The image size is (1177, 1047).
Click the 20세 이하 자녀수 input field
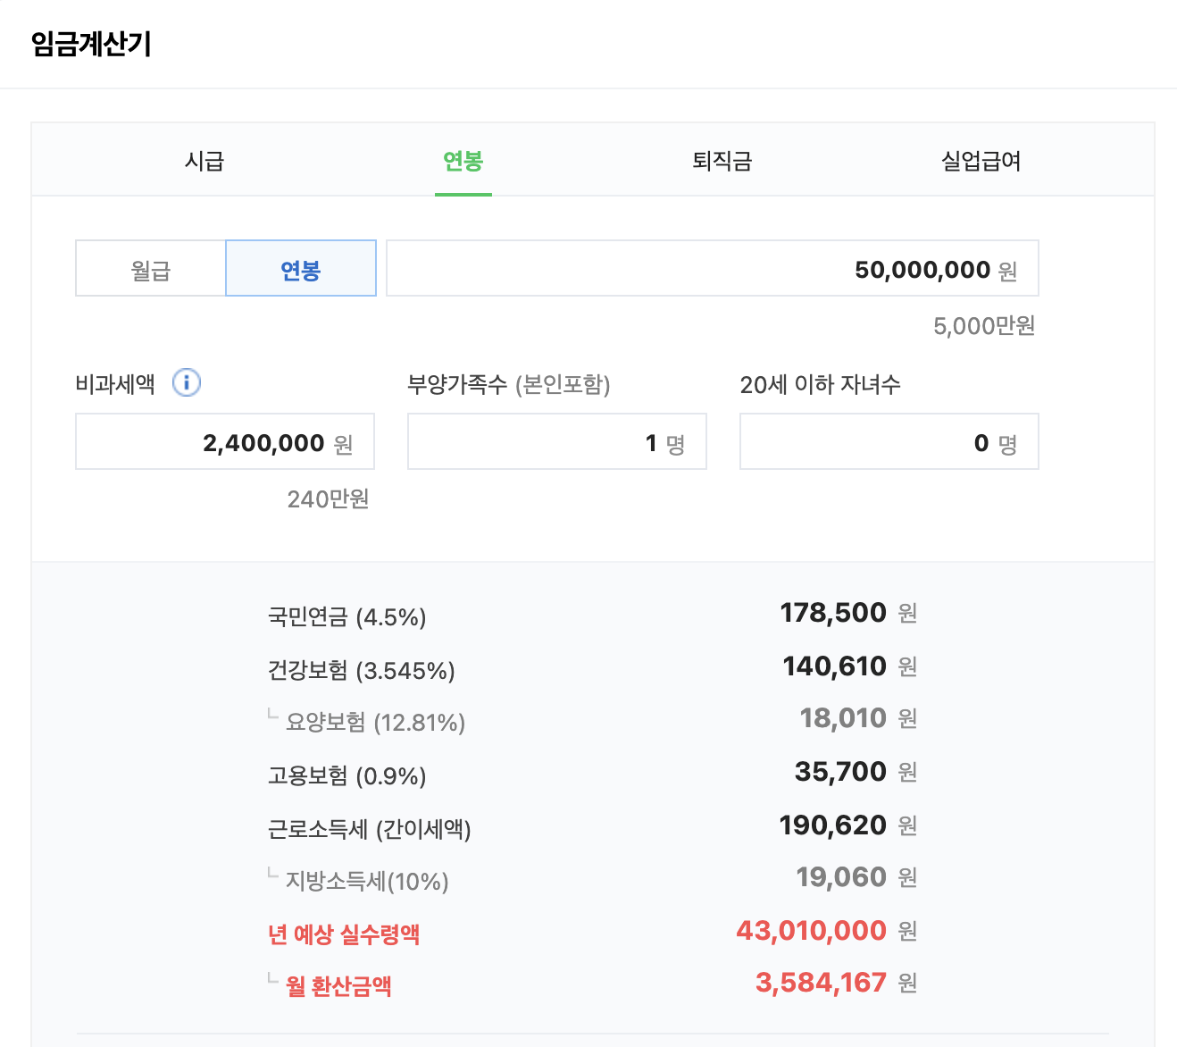(889, 441)
